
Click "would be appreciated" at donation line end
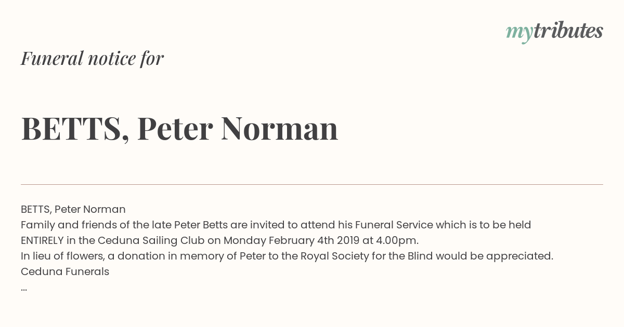click(494, 256)
